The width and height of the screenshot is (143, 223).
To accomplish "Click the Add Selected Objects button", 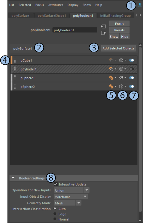I will 118,48.
